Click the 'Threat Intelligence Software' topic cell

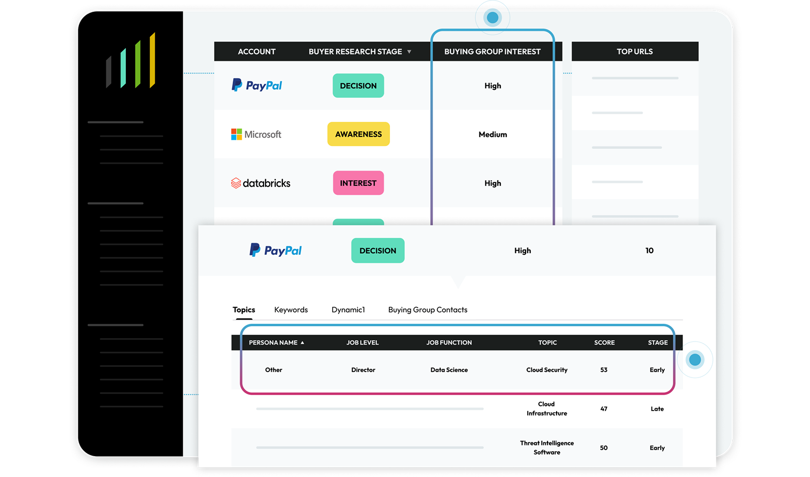pyautogui.click(x=547, y=448)
